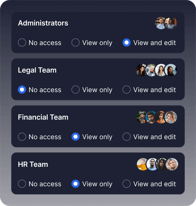Click the Legal Team group heading
Image resolution: width=196 pixels, height=206 pixels.
tap(37, 70)
